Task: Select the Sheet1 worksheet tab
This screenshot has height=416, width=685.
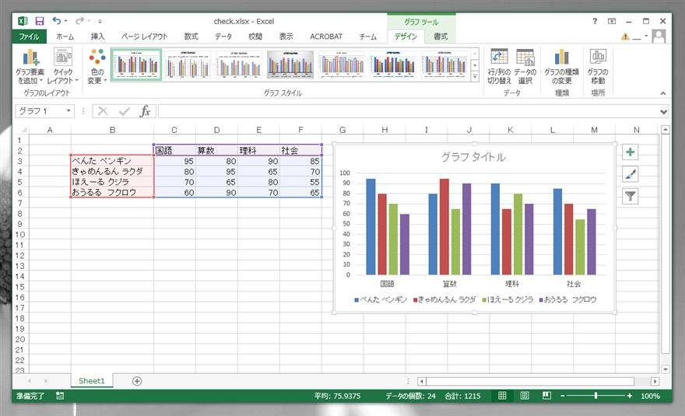Action: click(x=91, y=381)
